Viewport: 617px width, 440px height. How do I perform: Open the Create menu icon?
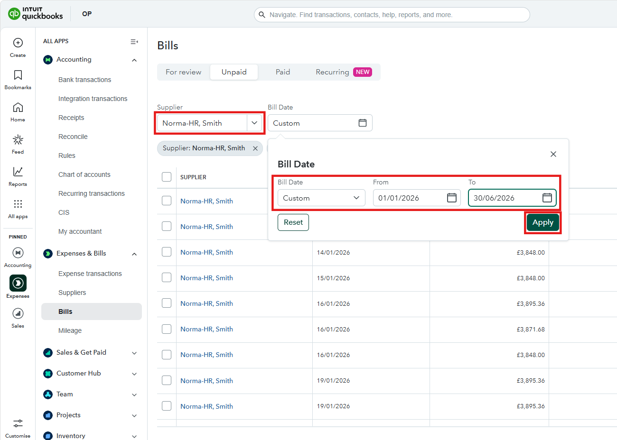18,43
